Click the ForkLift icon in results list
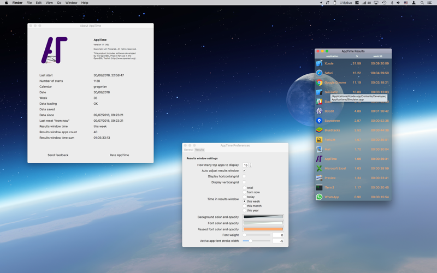The width and height of the screenshot is (437, 273). (319, 140)
